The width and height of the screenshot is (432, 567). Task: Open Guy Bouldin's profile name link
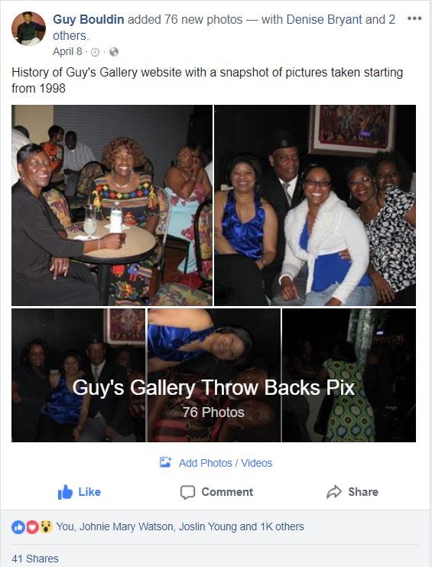coord(89,19)
